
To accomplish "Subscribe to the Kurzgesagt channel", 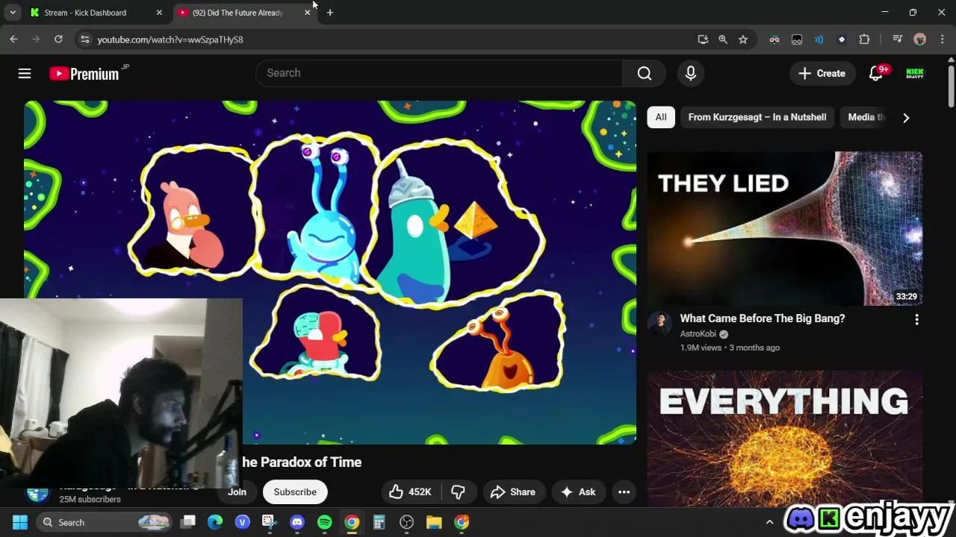I will [295, 492].
